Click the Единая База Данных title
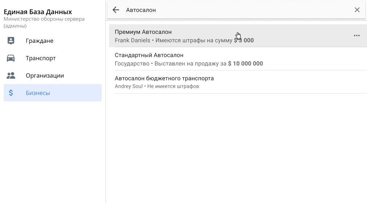The image size is (367, 203). (x=38, y=12)
